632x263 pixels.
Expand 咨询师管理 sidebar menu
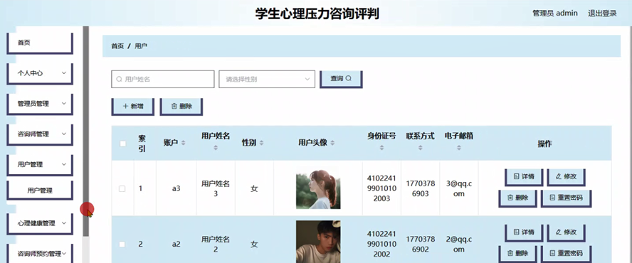[x=40, y=134]
